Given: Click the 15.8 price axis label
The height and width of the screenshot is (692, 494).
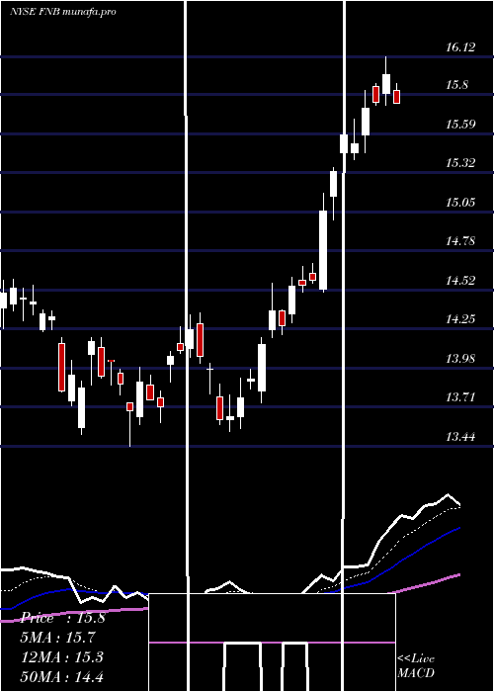Looking at the screenshot, I should point(456,85).
